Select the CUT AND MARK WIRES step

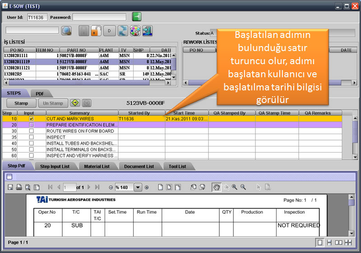pyautogui.click(x=172, y=119)
